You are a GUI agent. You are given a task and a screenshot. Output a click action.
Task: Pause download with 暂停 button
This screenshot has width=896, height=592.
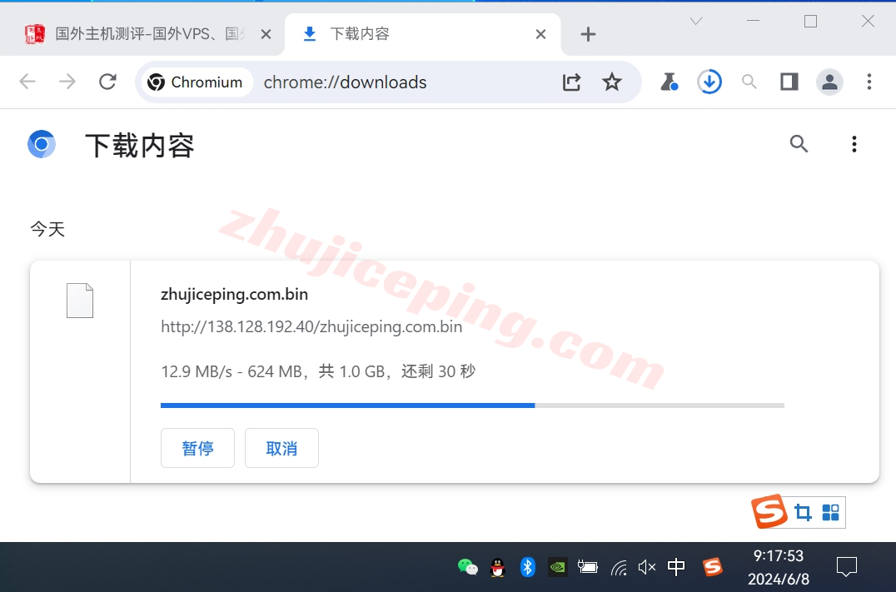(x=197, y=448)
